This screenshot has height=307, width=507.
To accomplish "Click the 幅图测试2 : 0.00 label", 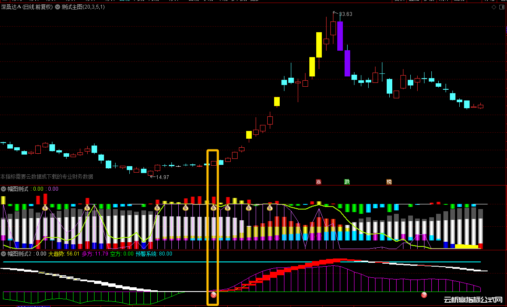I will pyautogui.click(x=27, y=254).
